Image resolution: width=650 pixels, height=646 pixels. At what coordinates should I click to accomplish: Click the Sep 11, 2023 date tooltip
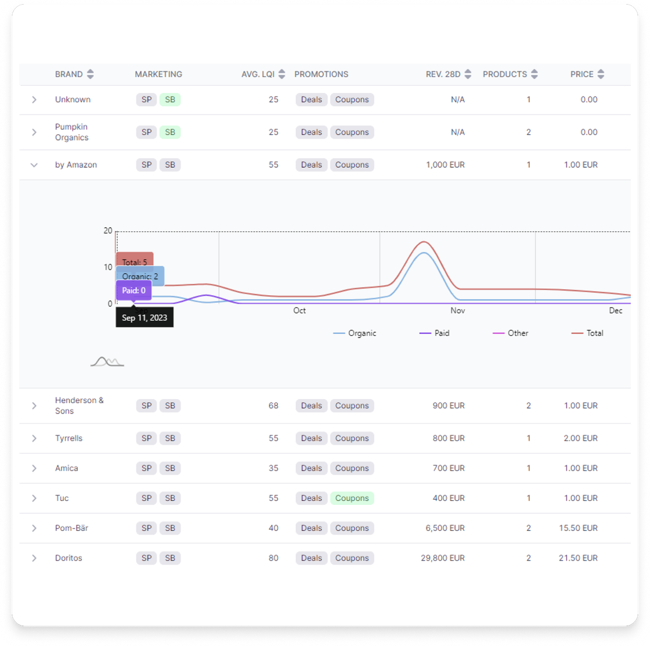coord(145,318)
